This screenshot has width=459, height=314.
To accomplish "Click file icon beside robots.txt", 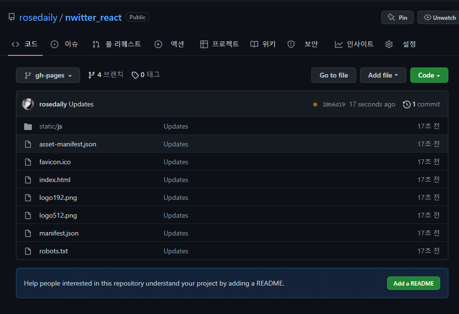I will point(28,251).
